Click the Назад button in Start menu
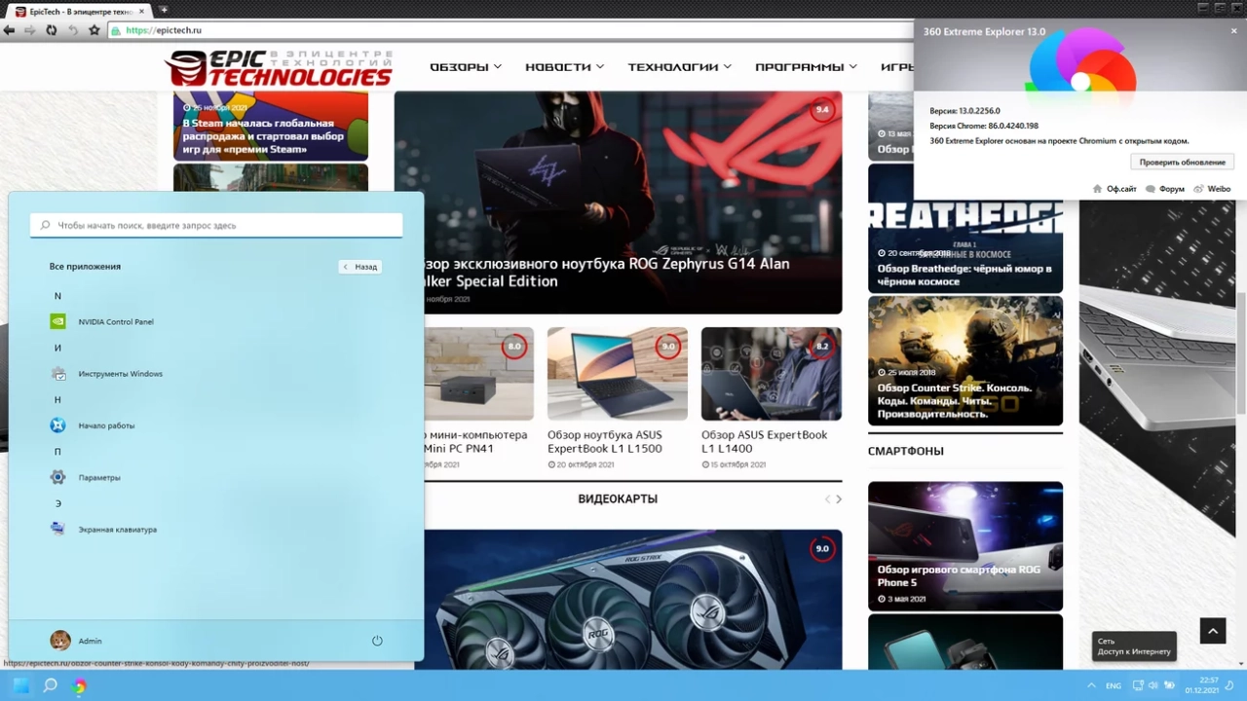 pyautogui.click(x=359, y=267)
